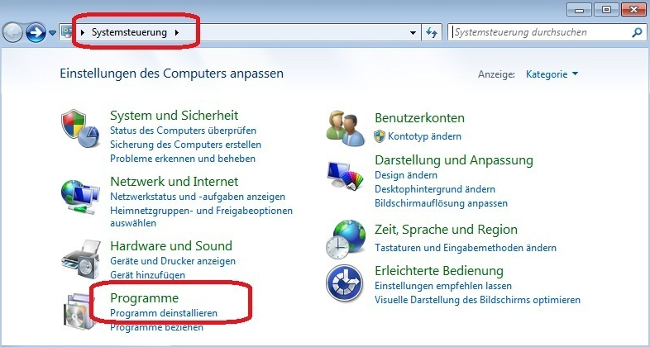The height and width of the screenshot is (347, 650).
Task: Click Tastaturen und Eingabemethoden ändern
Action: coord(466,248)
